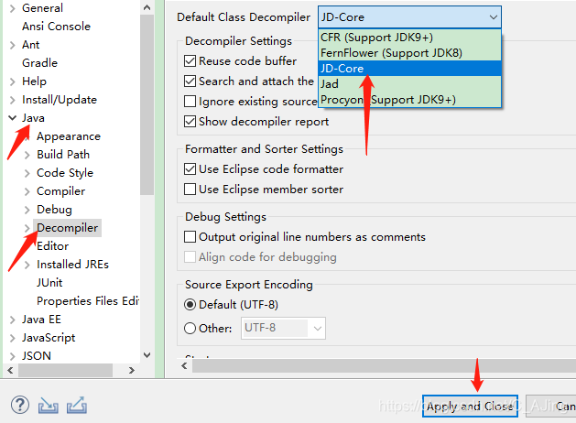
Task: Click the settings pane horizontal scroll left arrow
Action: point(184,365)
